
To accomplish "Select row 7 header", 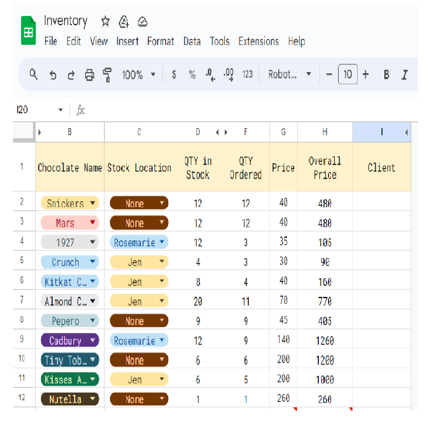I will [22, 300].
